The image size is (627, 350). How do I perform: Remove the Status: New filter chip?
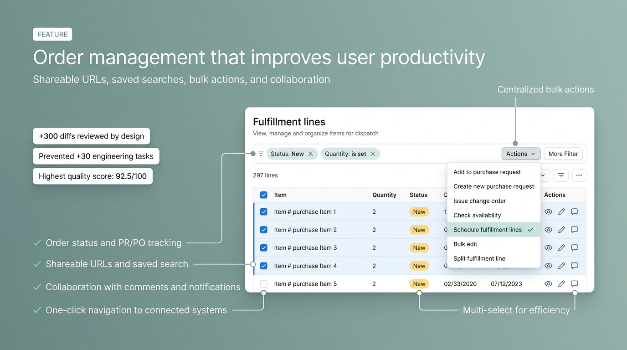pos(310,154)
